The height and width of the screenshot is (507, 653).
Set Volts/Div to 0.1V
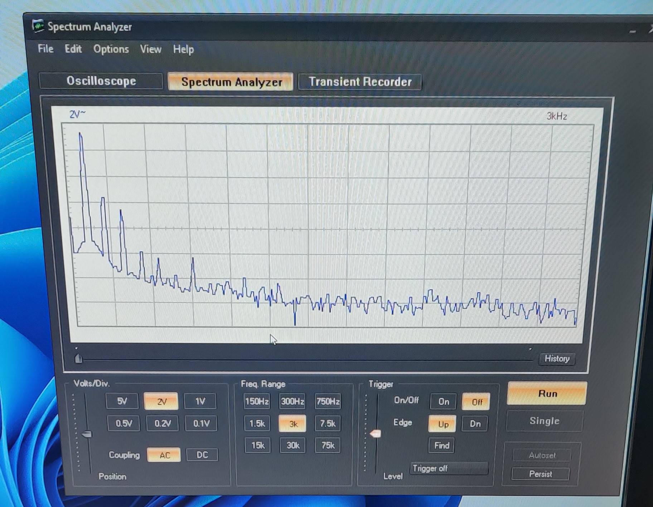201,424
